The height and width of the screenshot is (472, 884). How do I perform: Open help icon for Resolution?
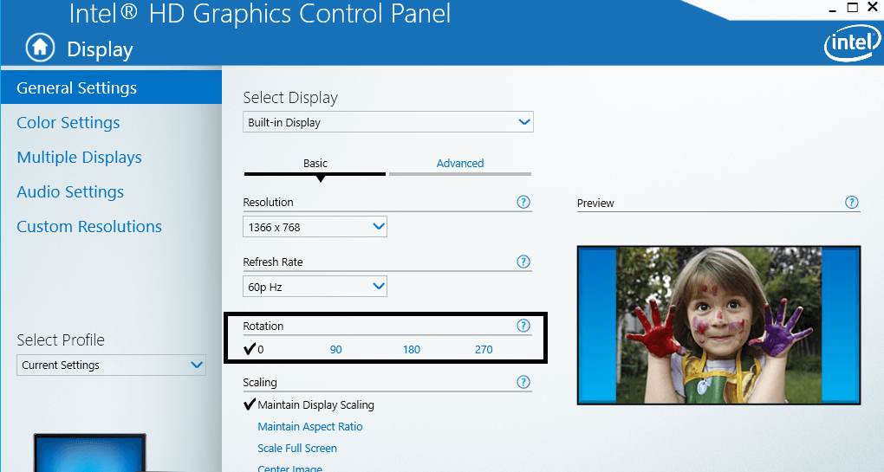[523, 202]
